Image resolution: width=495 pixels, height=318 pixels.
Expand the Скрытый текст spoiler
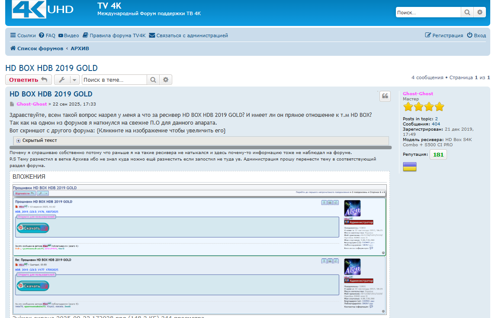[x=19, y=141]
